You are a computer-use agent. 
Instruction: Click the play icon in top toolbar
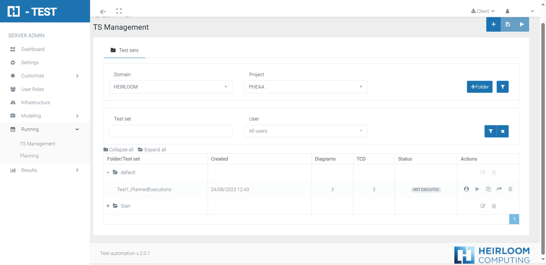click(522, 24)
